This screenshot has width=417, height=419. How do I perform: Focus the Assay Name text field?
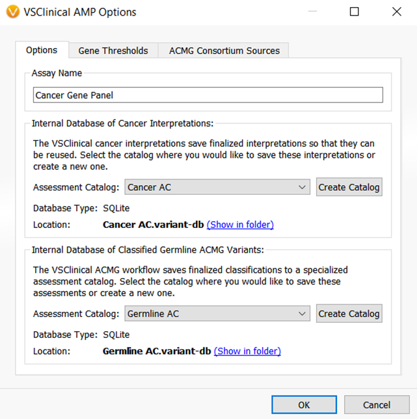[208, 95]
